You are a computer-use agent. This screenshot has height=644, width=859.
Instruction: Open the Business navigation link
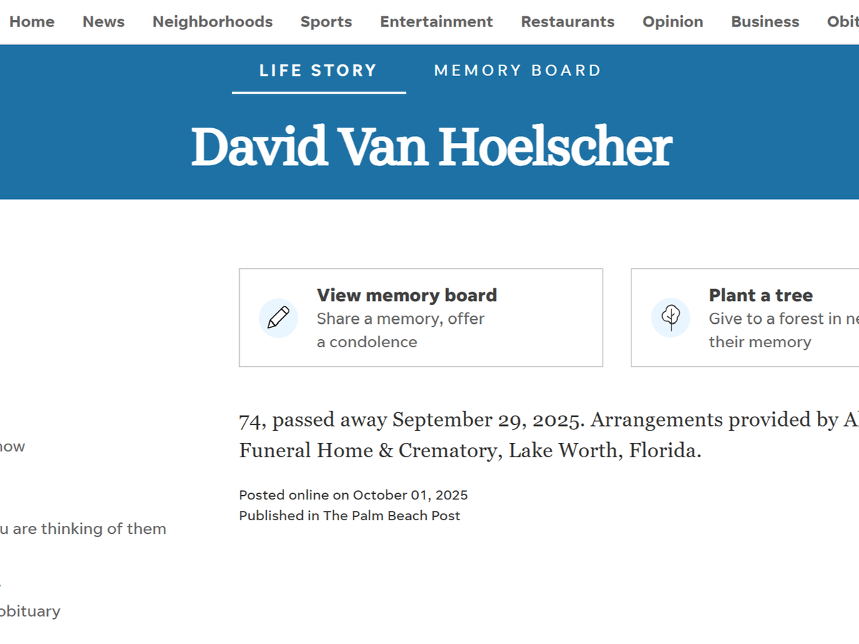765,21
